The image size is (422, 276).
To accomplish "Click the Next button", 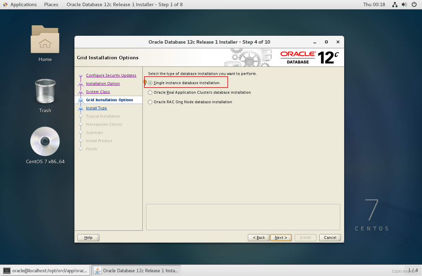I will 281,237.
